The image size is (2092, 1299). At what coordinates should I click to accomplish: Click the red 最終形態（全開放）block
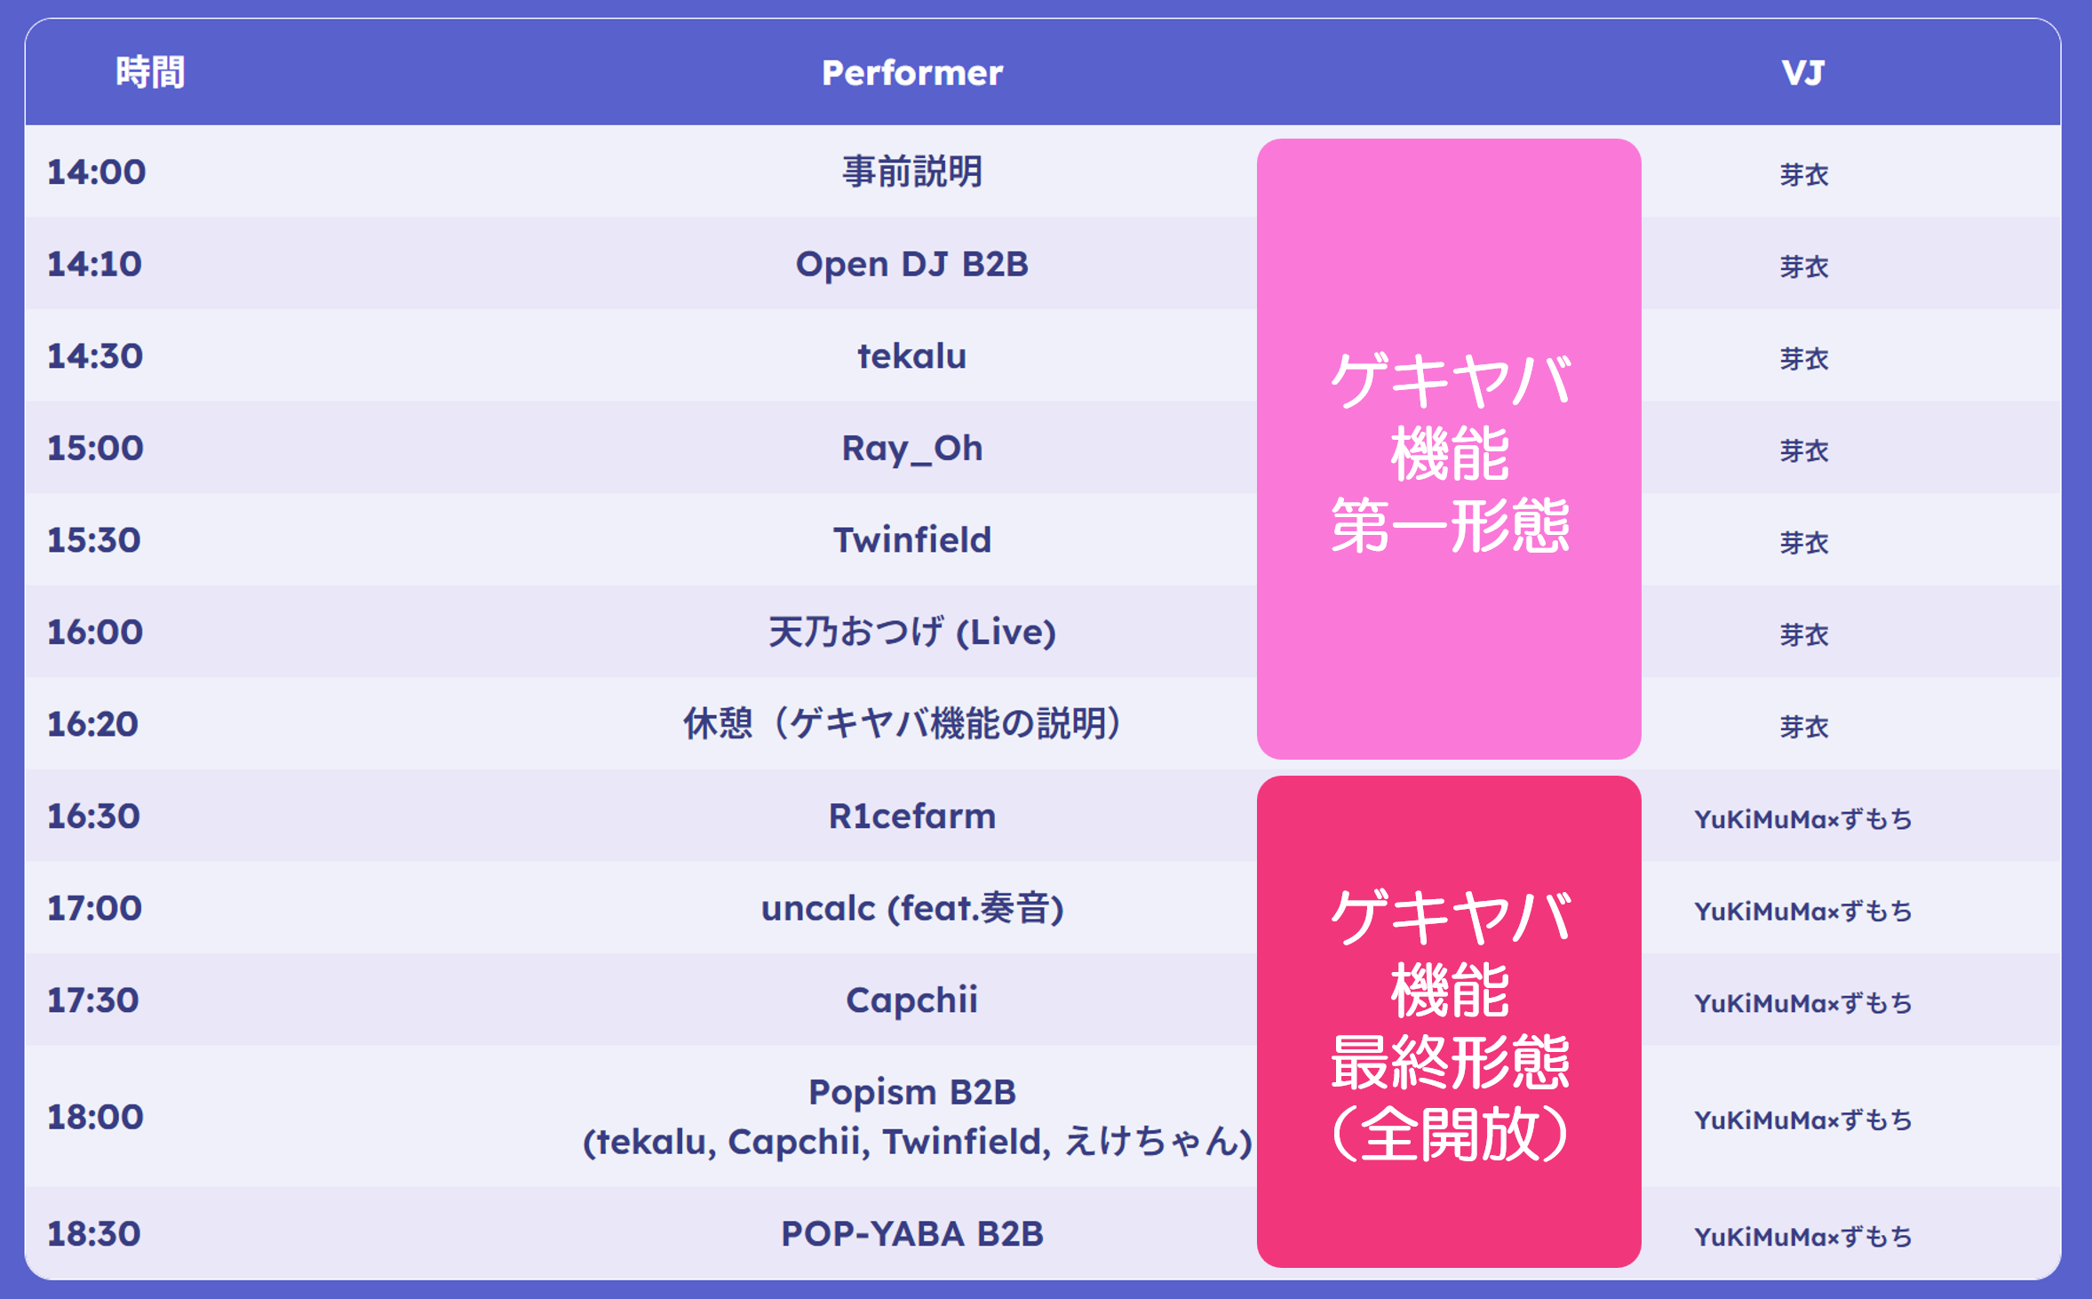point(1449,1022)
